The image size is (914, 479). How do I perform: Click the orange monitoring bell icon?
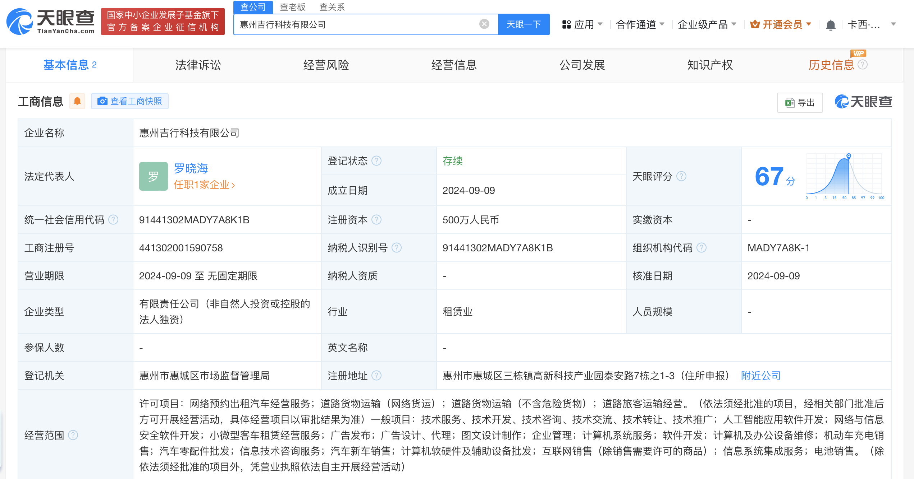point(77,101)
